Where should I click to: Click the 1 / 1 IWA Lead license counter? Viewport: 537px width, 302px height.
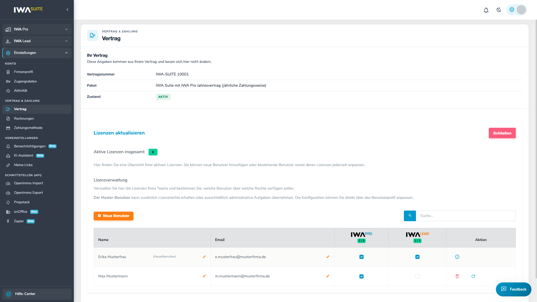(x=417, y=241)
